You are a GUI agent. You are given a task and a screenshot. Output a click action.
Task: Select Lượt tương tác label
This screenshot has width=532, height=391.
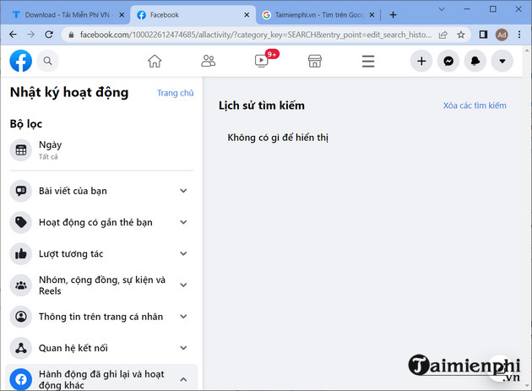(71, 254)
